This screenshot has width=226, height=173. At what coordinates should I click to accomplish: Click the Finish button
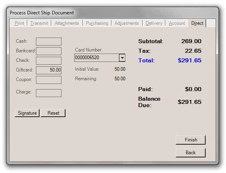pos(191,140)
